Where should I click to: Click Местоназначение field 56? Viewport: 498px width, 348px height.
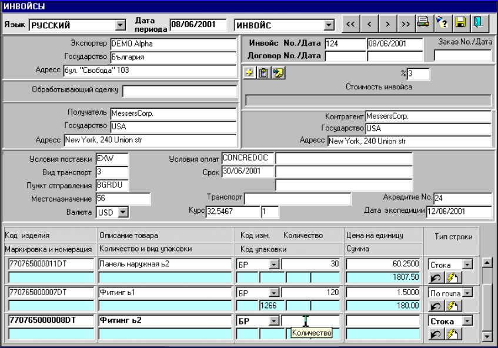click(123, 199)
